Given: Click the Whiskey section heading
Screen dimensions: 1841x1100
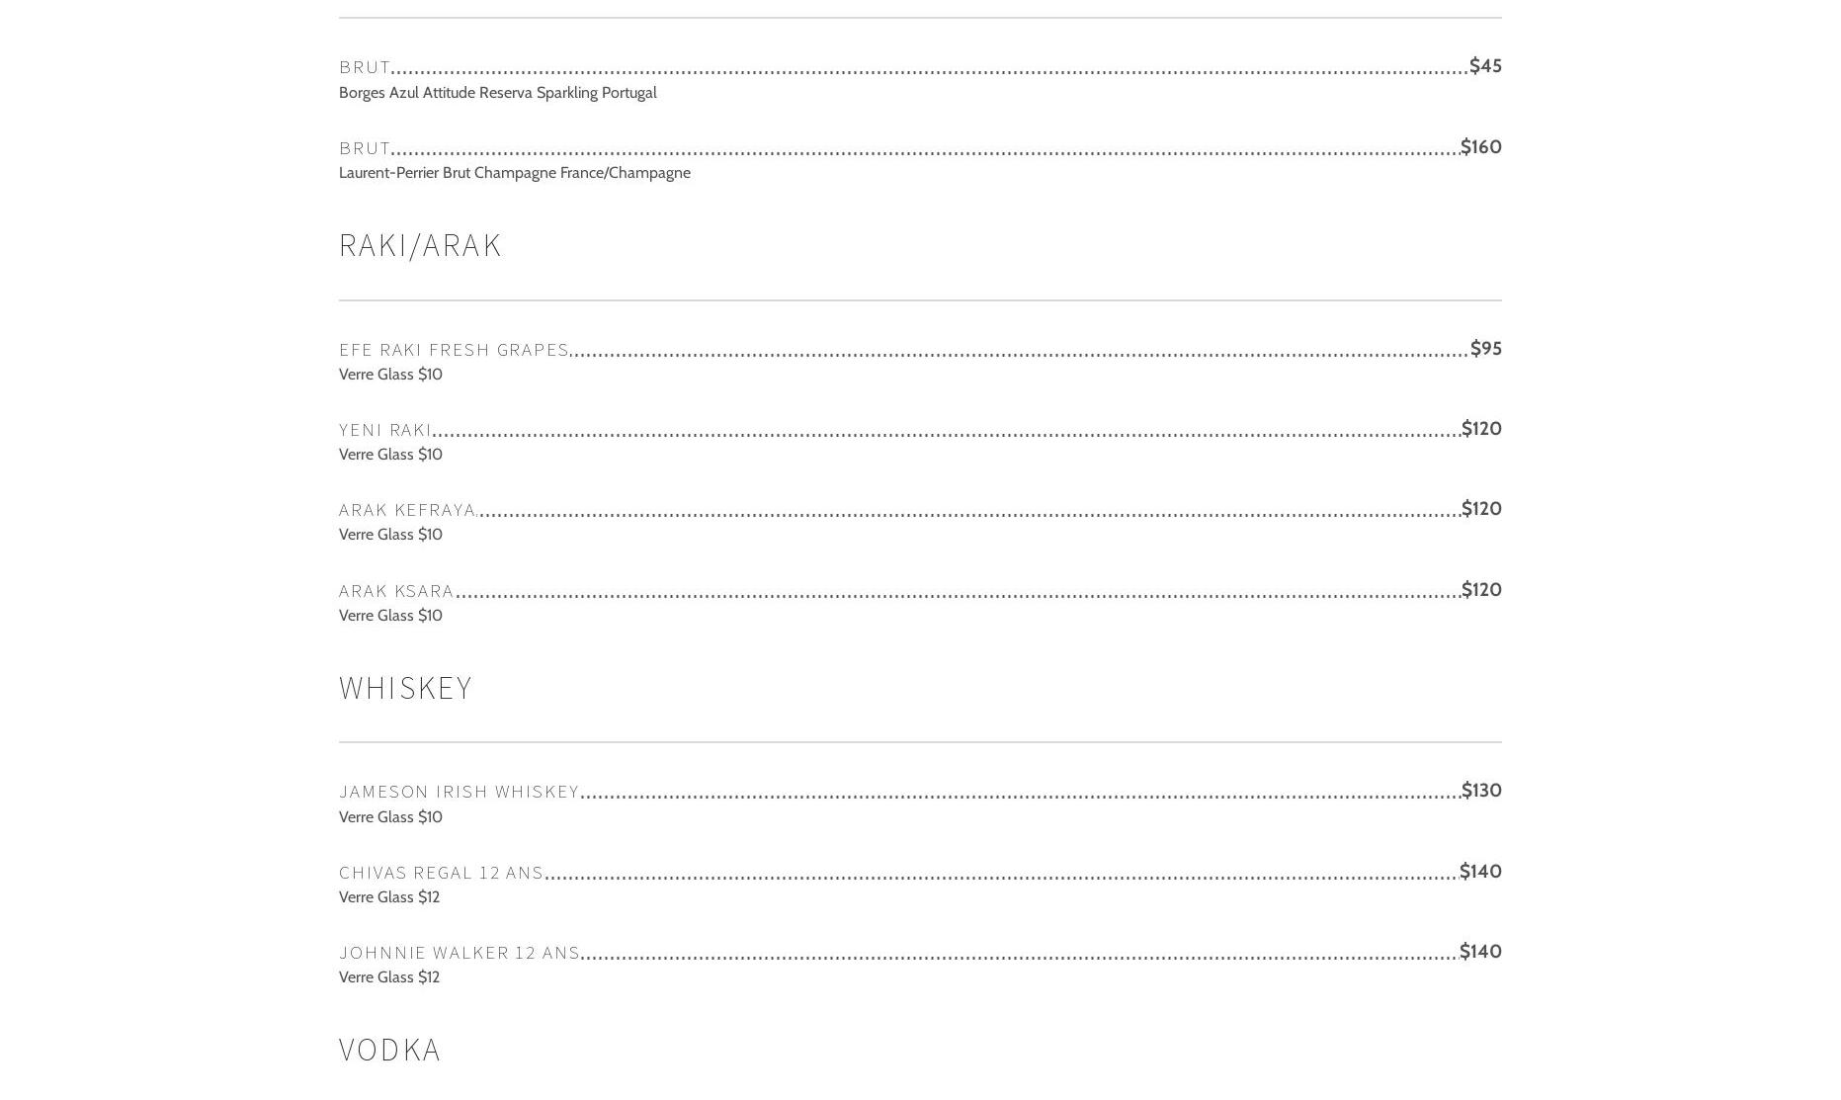Looking at the screenshot, I should pos(405,688).
